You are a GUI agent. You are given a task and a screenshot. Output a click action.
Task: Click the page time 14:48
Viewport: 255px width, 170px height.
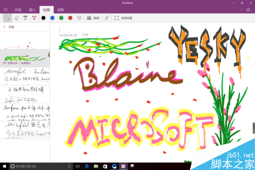click(85, 35)
